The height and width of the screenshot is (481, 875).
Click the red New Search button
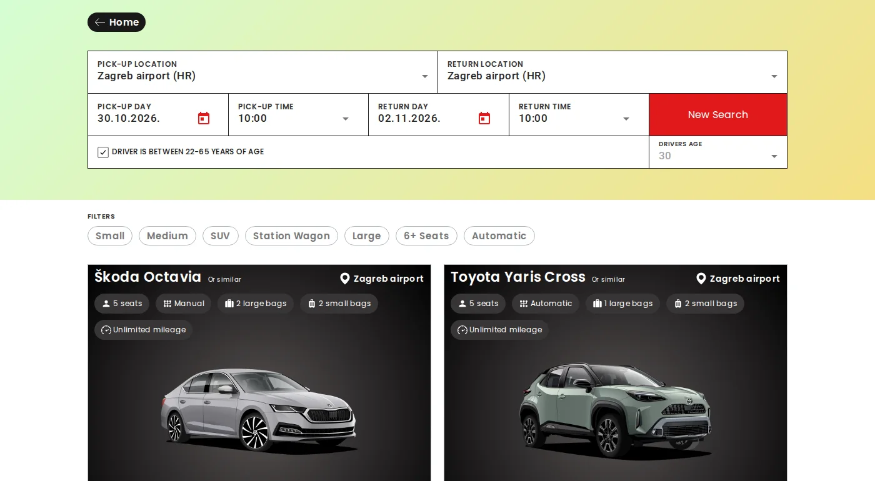pyautogui.click(x=718, y=115)
